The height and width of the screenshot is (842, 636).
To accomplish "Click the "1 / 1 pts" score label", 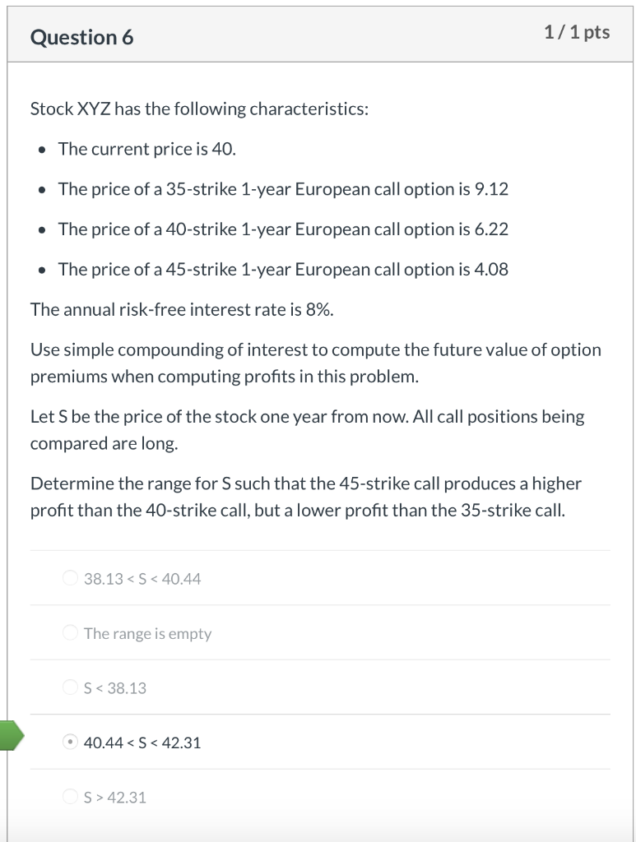I will coord(577,33).
